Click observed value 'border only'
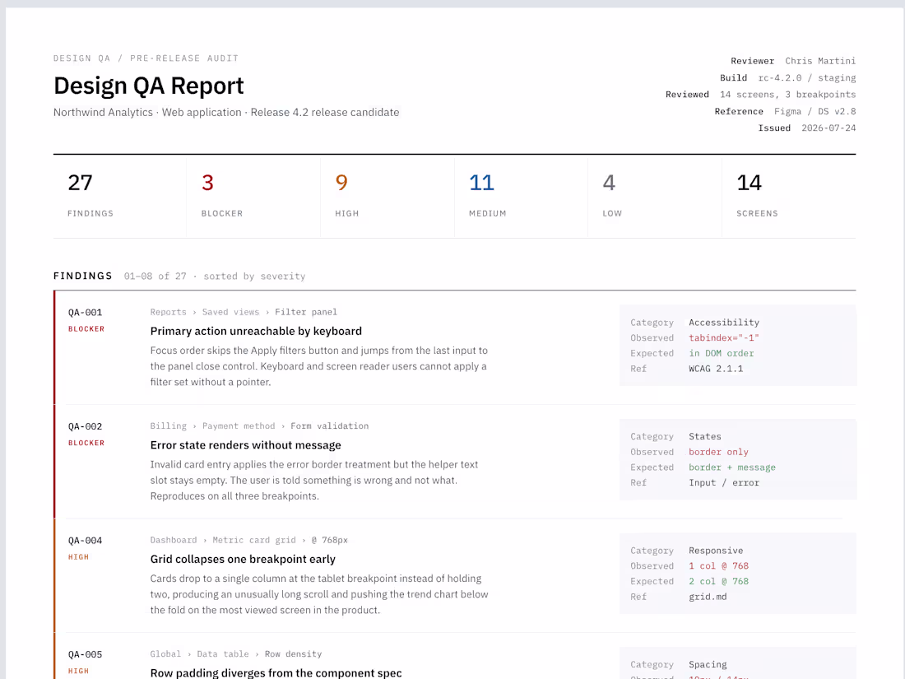The image size is (905, 679). tap(718, 452)
